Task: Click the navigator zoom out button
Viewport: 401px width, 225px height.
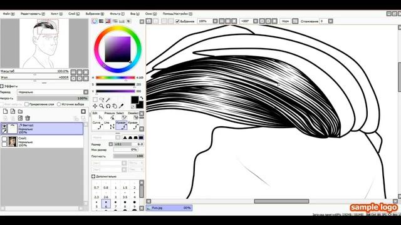Action: [x=73, y=72]
